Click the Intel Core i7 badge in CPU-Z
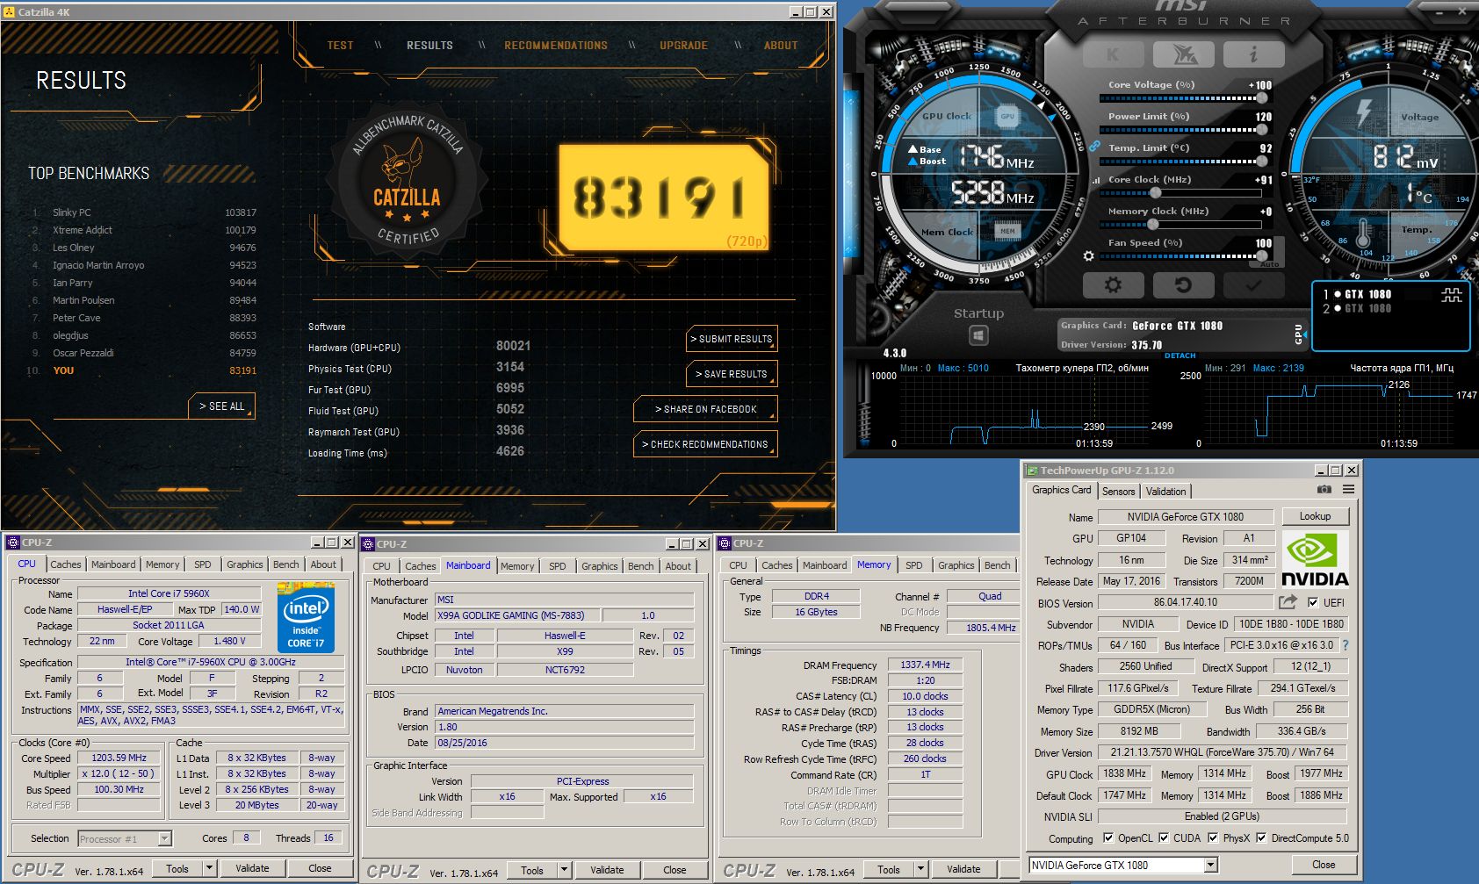The height and width of the screenshot is (884, 1479). (306, 617)
